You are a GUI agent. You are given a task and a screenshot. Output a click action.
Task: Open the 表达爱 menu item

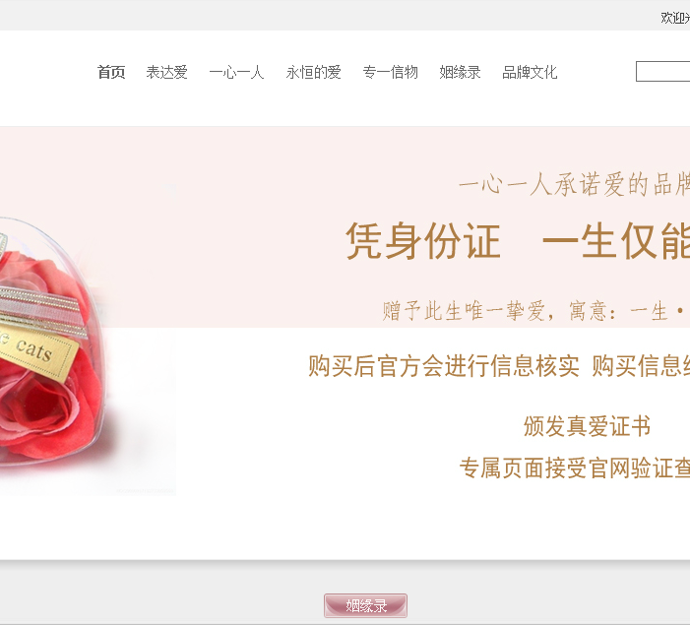point(166,72)
